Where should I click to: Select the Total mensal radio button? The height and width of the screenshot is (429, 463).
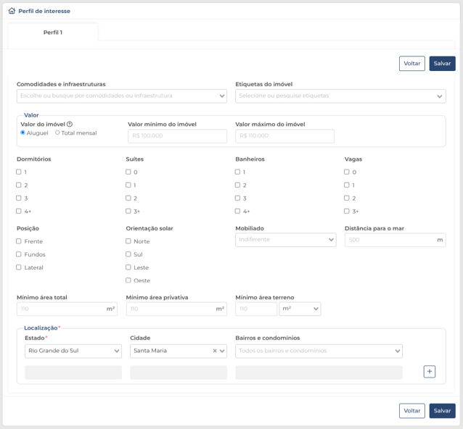57,133
